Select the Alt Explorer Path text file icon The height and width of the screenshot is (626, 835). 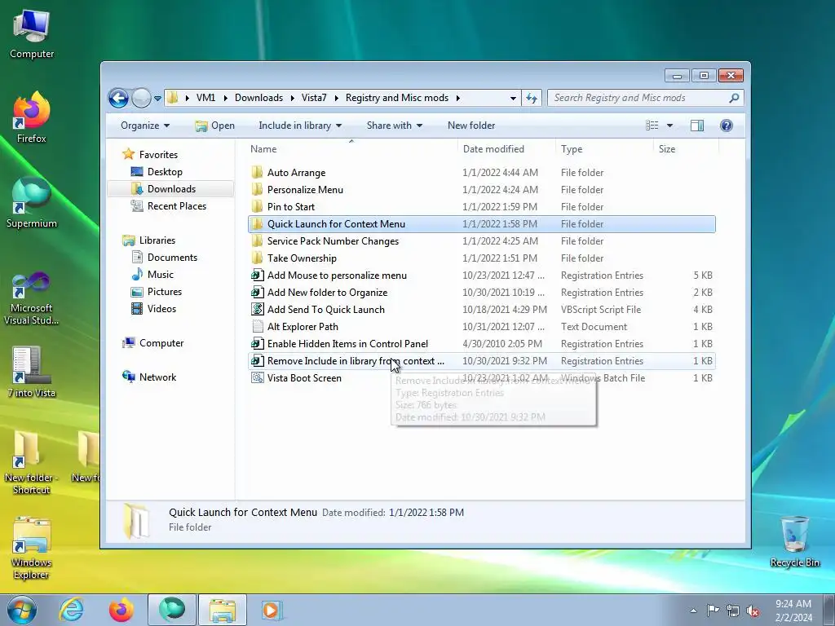[257, 326]
